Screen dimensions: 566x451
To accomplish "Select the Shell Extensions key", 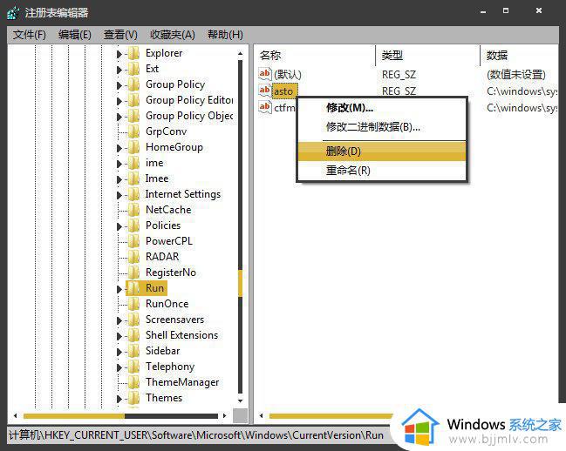I will click(x=182, y=335).
